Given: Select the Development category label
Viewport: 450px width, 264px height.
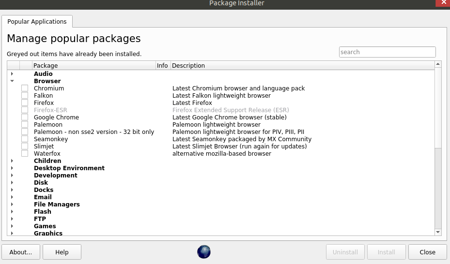Looking at the screenshot, I should pyautogui.click(x=56, y=175).
